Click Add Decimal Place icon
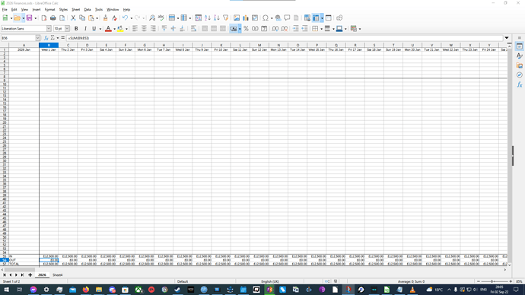Screen dimensions: 525x295 [275, 29]
